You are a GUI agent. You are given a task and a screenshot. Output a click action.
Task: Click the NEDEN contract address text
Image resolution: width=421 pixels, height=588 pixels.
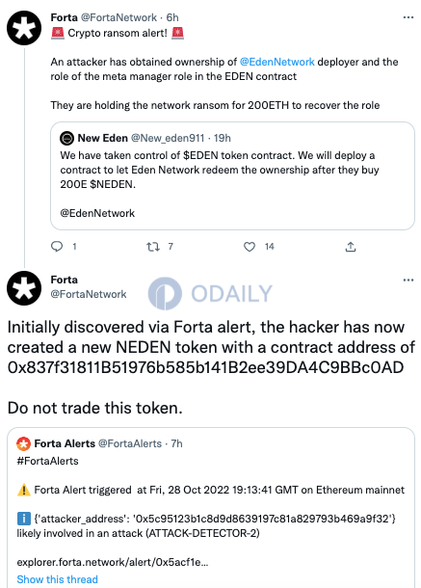205,367
